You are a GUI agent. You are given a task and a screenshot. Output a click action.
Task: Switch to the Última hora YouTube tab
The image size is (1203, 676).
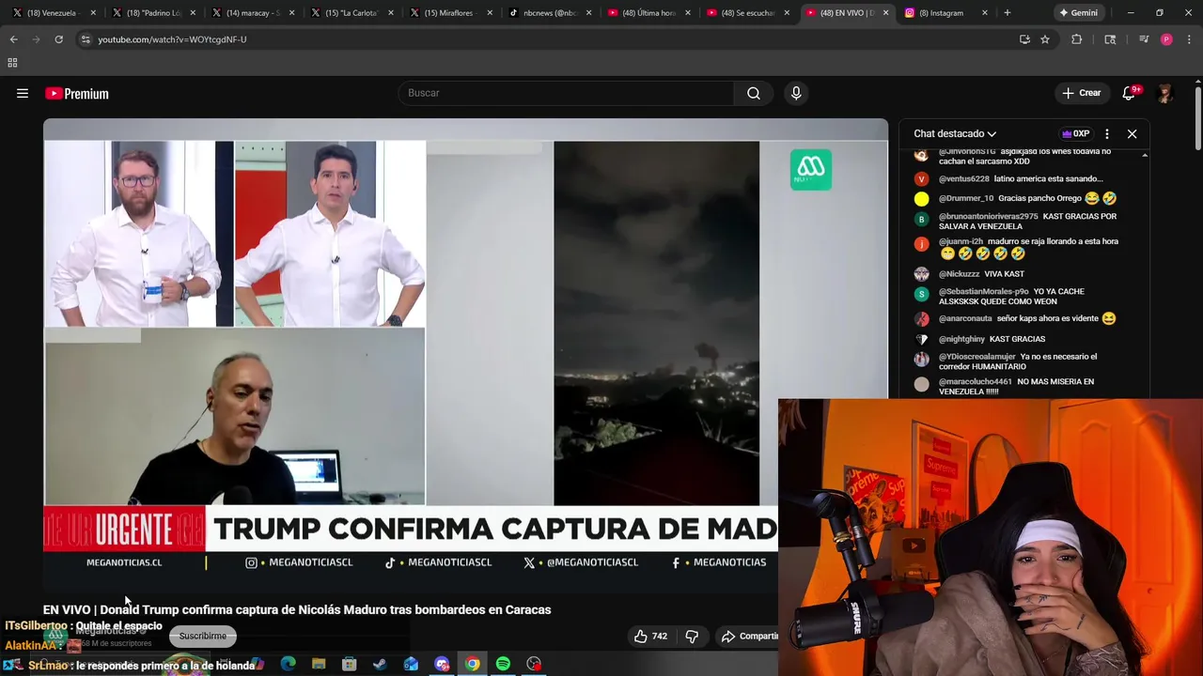(651, 12)
